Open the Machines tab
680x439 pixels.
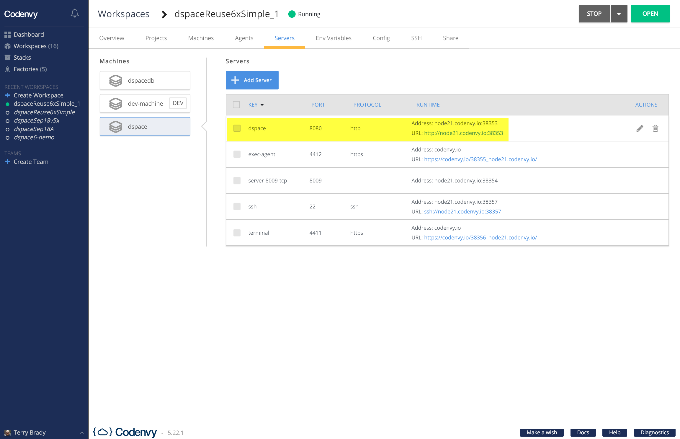[x=201, y=38]
